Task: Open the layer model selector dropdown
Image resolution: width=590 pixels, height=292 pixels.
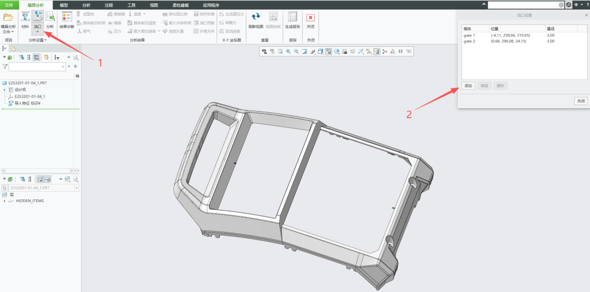Action: click(x=77, y=187)
